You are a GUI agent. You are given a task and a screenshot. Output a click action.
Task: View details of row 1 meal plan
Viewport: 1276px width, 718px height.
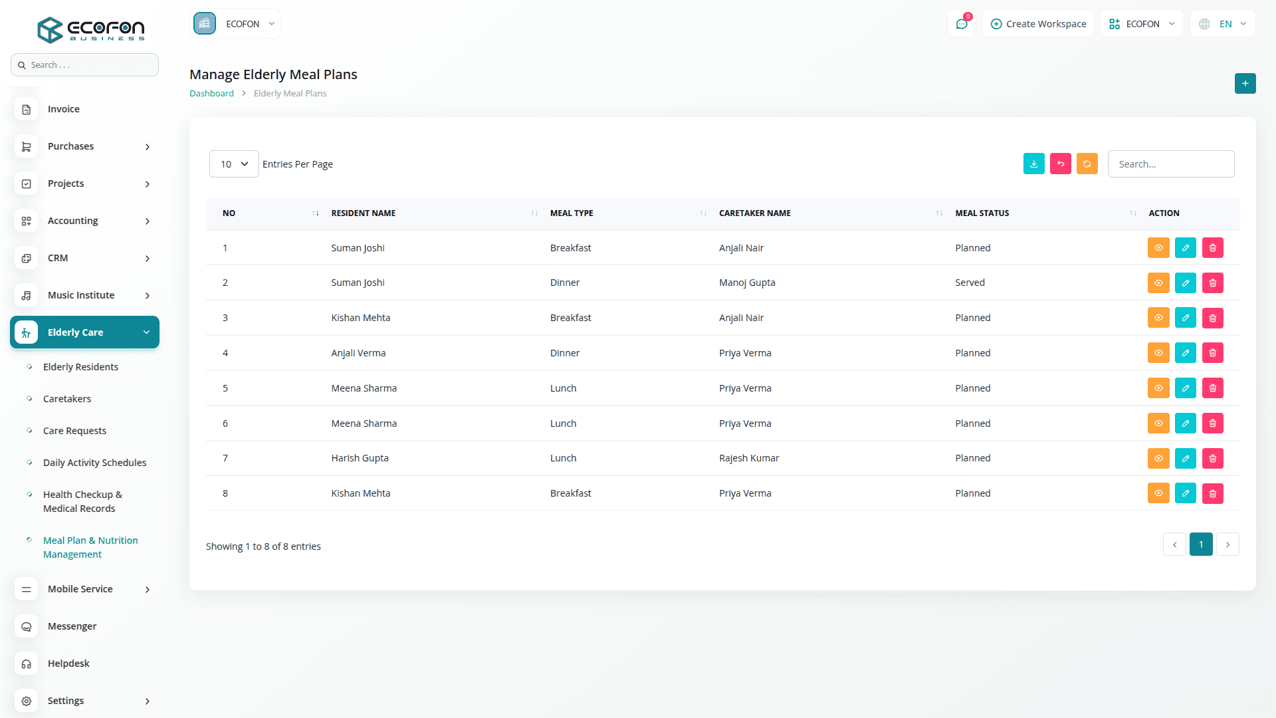[x=1158, y=248]
